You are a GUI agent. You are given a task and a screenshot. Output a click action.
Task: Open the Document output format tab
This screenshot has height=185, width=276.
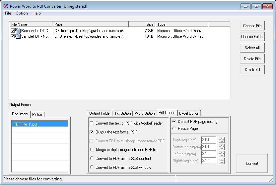[20, 114]
